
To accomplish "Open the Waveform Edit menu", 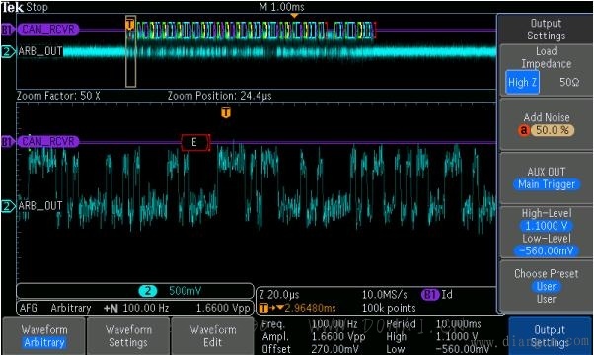I will point(212,335).
